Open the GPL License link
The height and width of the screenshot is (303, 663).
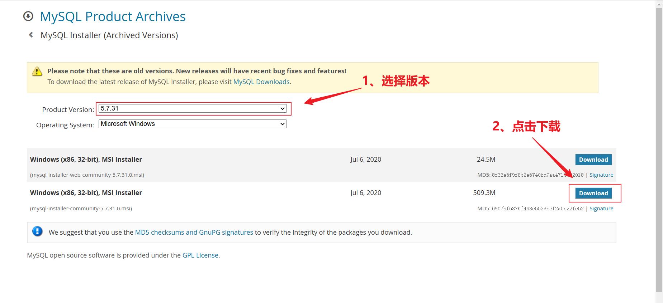coord(200,255)
